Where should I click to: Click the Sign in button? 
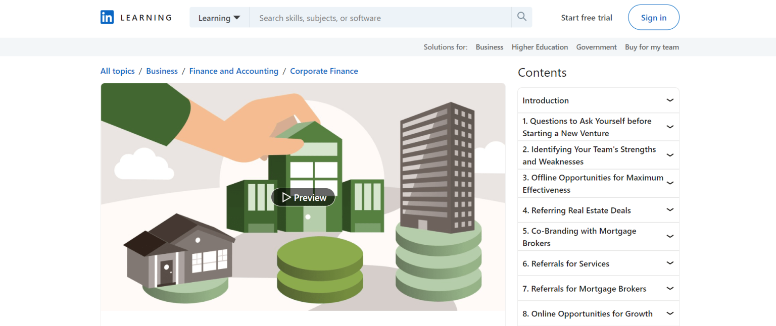click(x=653, y=17)
